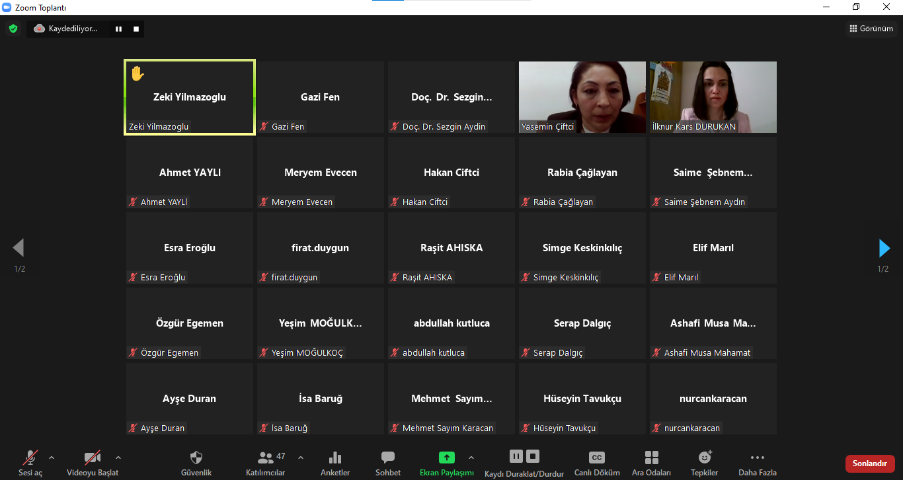Screen dimensions: 903x480
Task: Click muted mic icon of Raşit AHISKA
Action: pyautogui.click(x=395, y=277)
